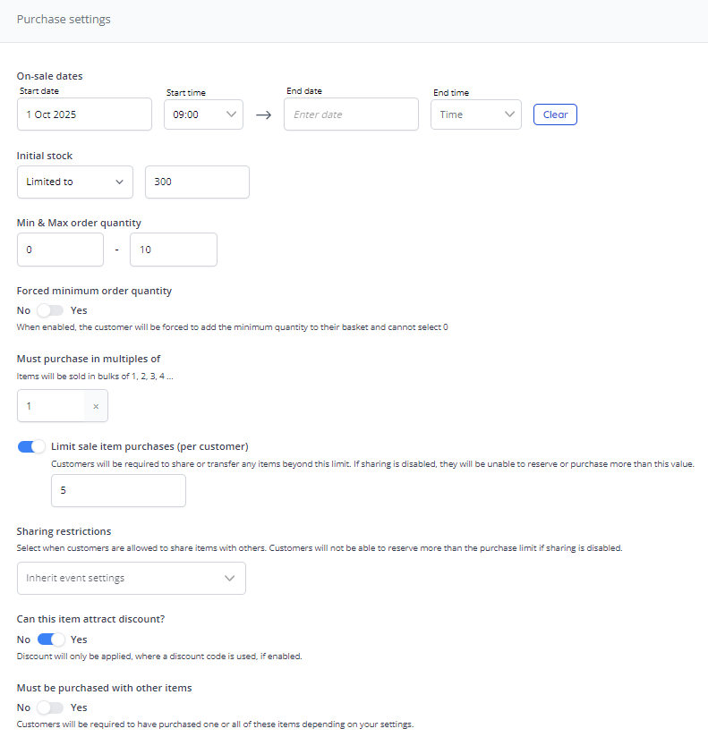708x754 pixels.
Task: Turn off the item discount toggle
Action: click(x=50, y=640)
